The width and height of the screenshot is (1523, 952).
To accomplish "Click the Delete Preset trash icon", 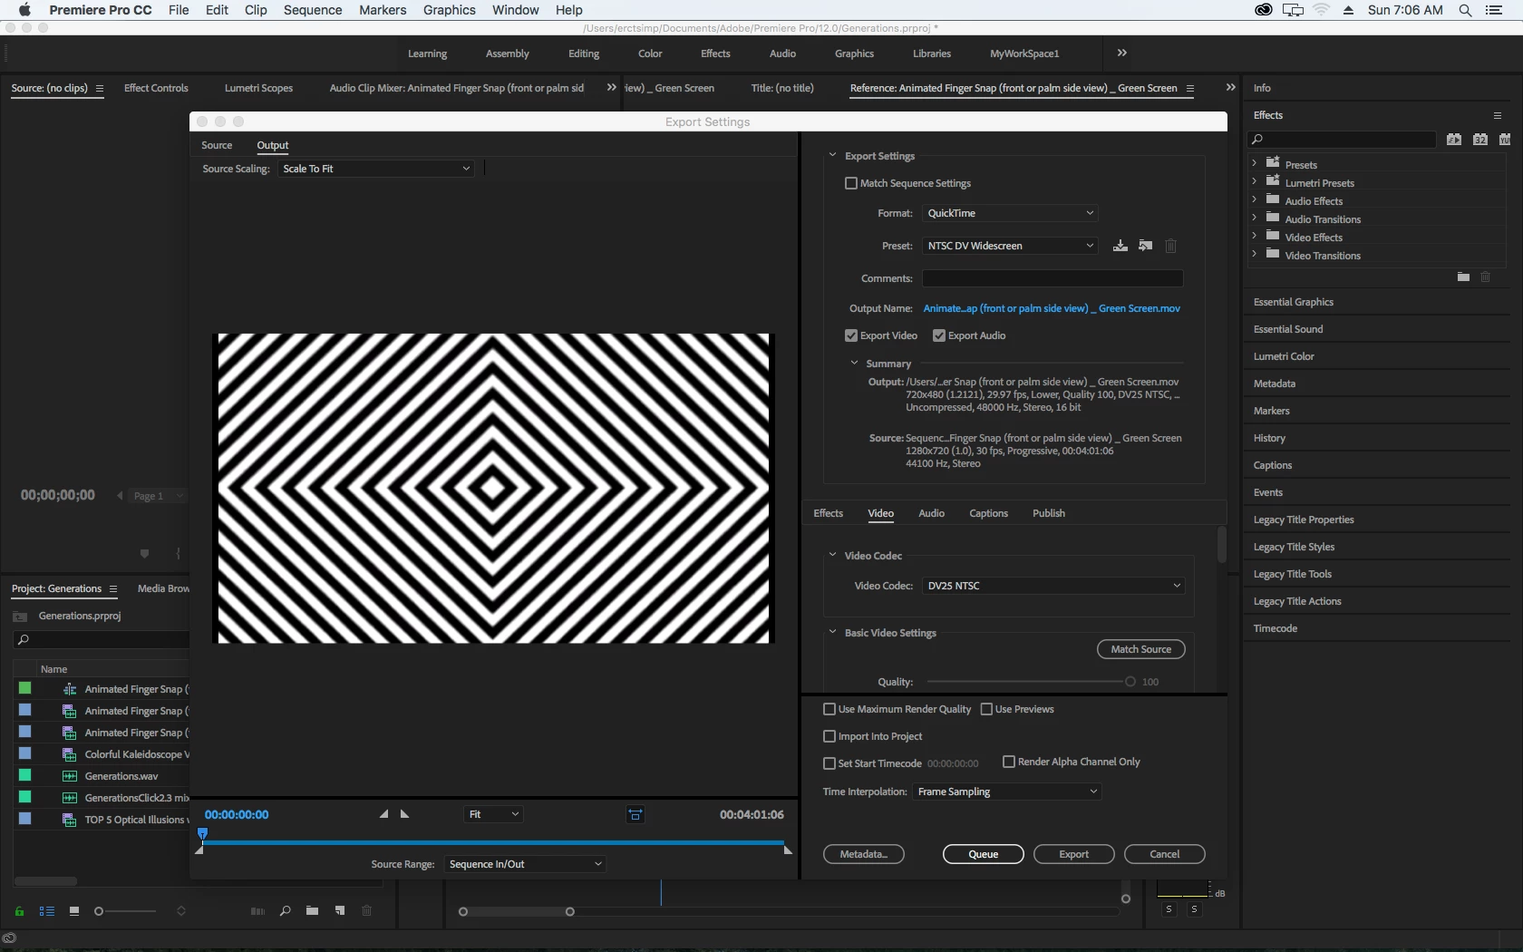I will 1170,246.
